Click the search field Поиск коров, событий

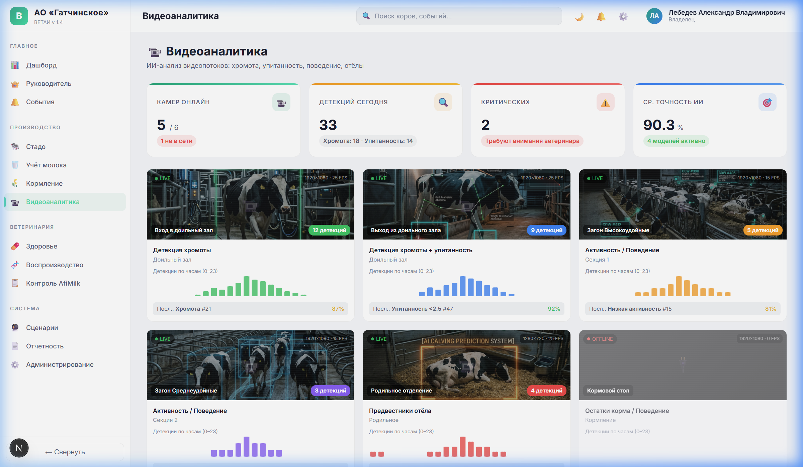[x=458, y=16]
